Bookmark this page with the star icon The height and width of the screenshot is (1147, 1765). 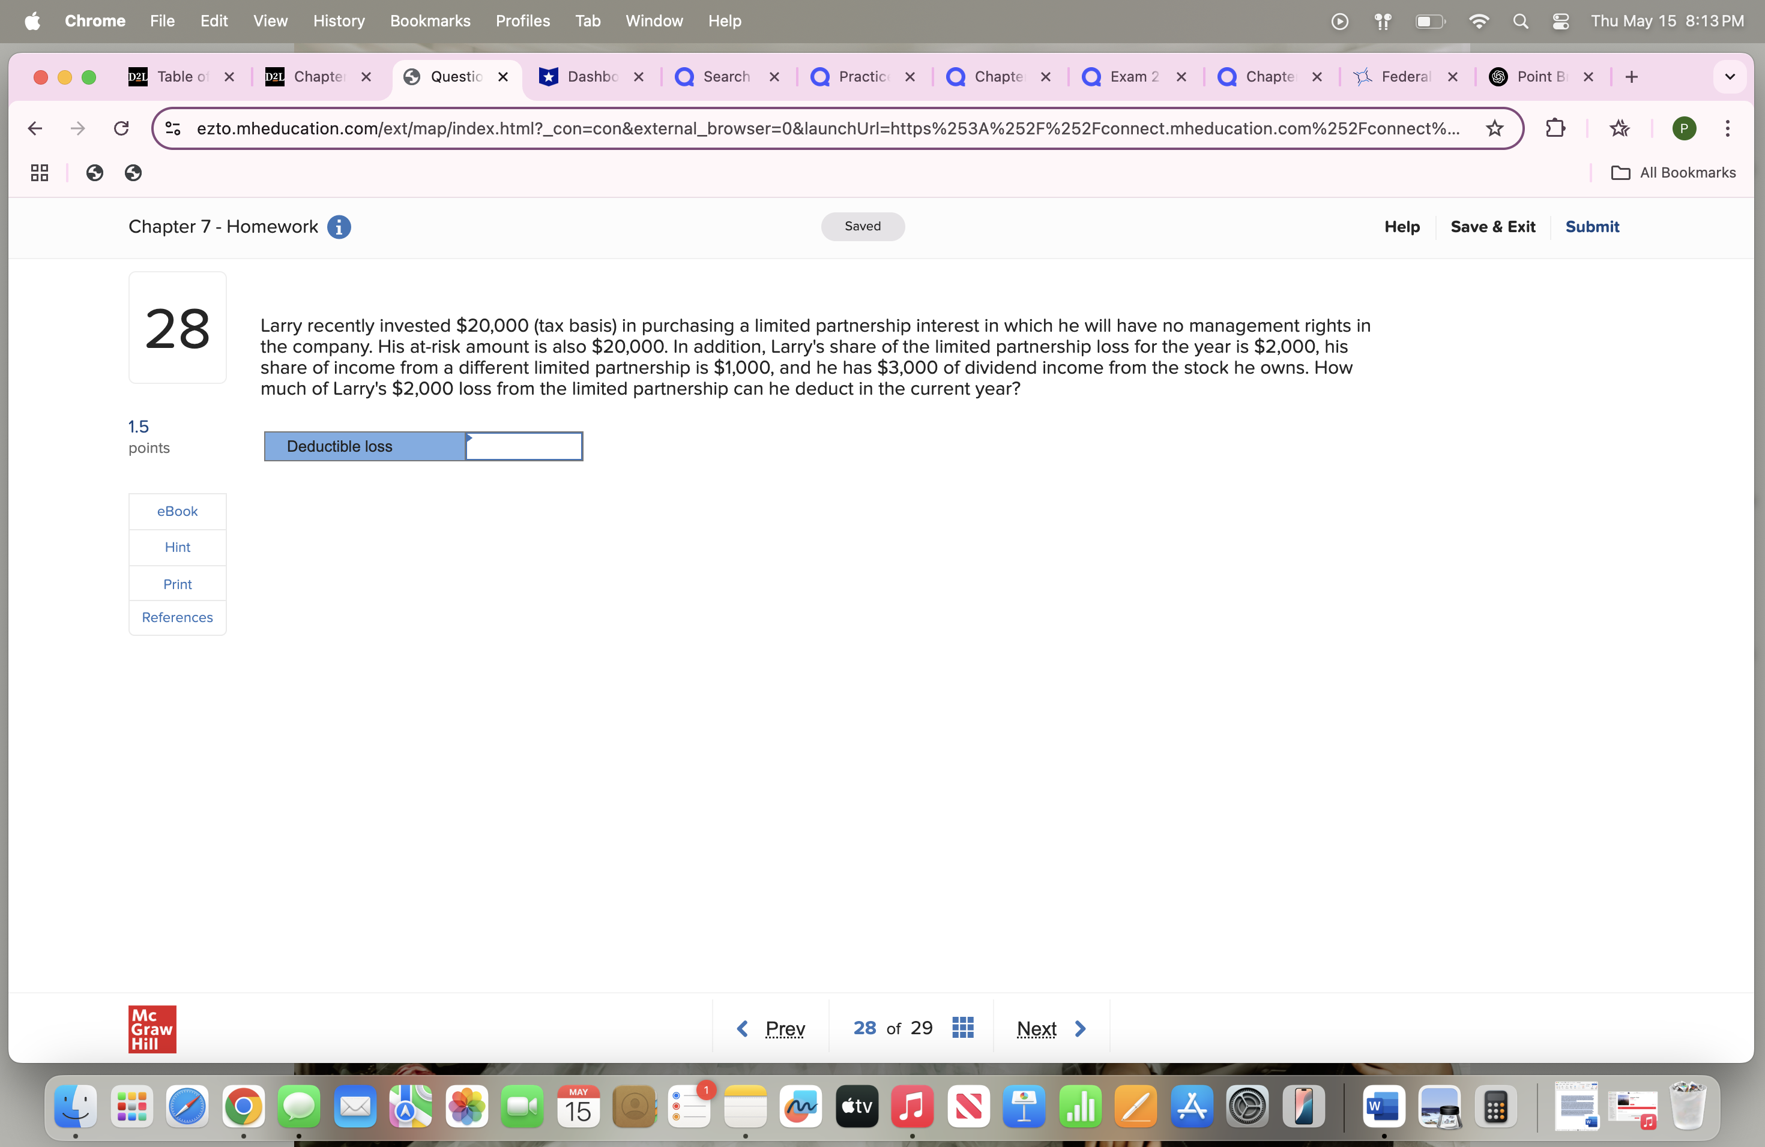coord(1494,128)
